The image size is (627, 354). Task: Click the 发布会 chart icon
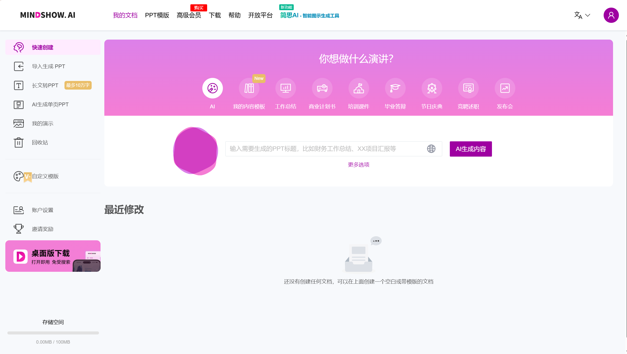505,88
